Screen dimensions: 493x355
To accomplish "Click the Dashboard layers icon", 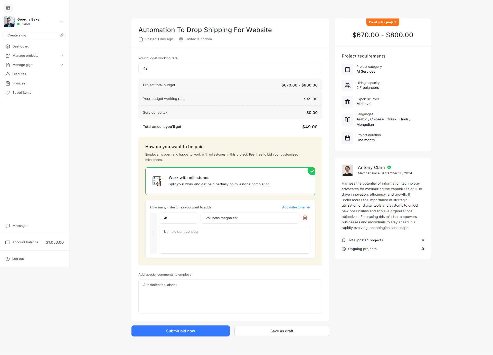I will click(x=8, y=46).
